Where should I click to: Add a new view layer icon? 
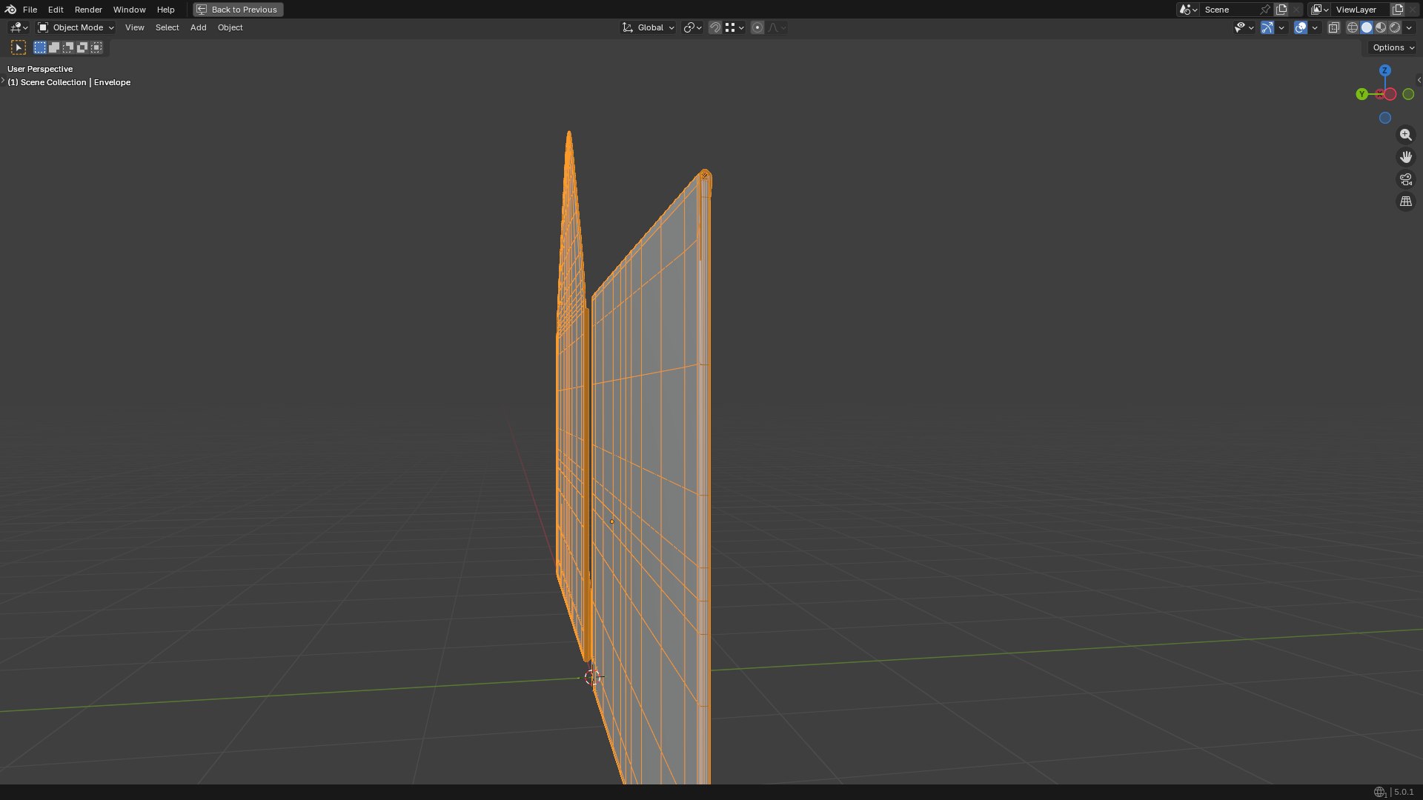click(x=1398, y=10)
